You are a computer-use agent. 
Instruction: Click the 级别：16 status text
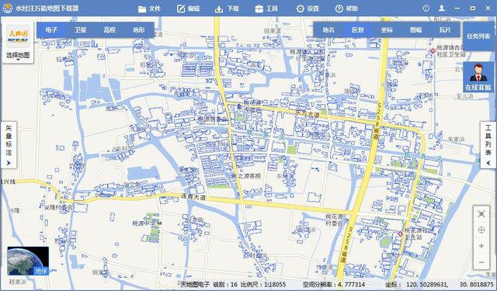(x=225, y=284)
